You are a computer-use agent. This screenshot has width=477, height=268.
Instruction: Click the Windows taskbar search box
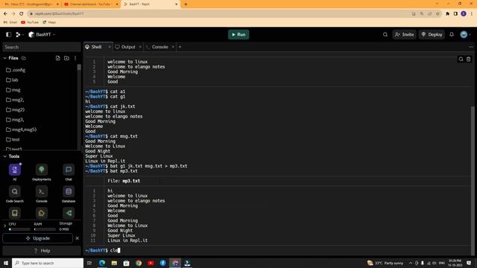(x=48, y=263)
